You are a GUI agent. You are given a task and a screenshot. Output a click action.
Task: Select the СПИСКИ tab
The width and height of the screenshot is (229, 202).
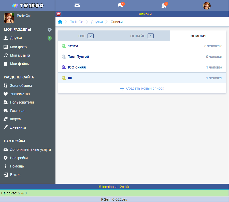(198, 36)
